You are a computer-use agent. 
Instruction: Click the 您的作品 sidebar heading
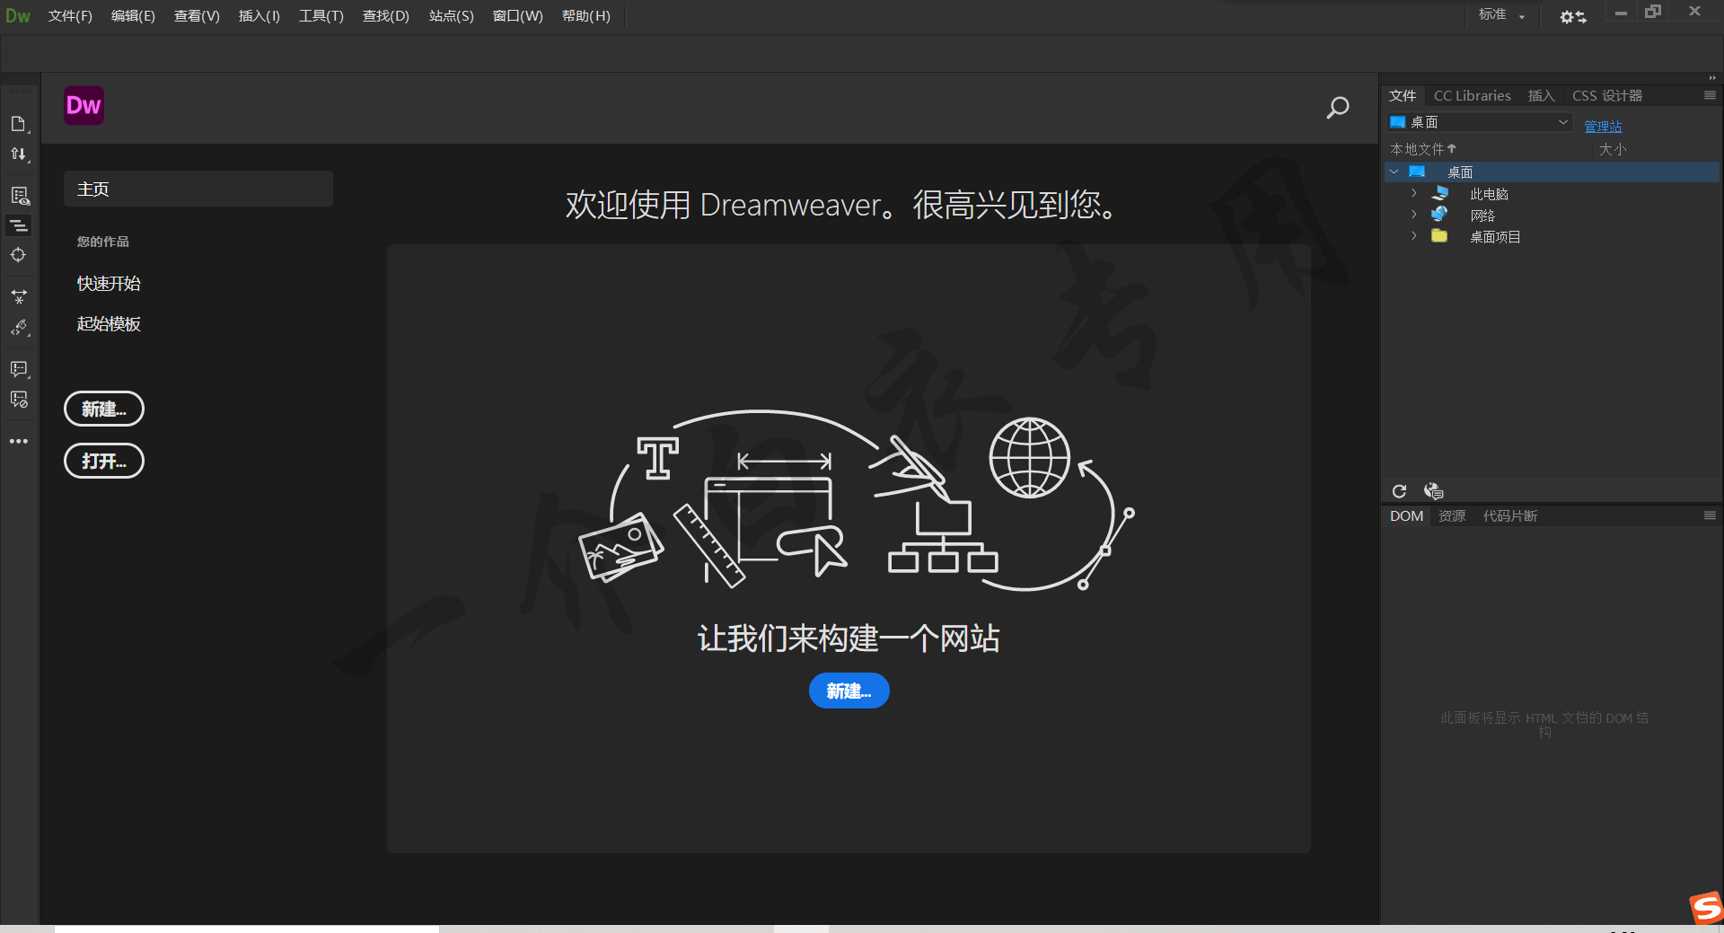pyautogui.click(x=103, y=242)
